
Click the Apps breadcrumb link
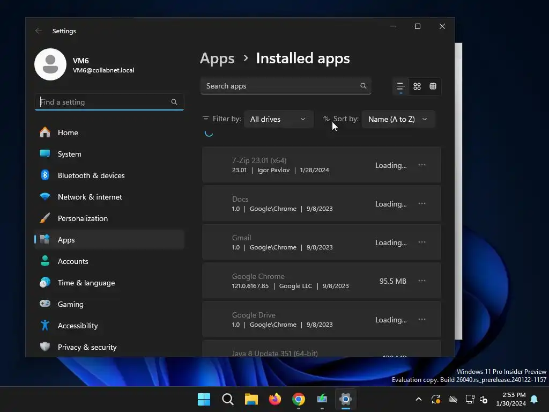217,58
